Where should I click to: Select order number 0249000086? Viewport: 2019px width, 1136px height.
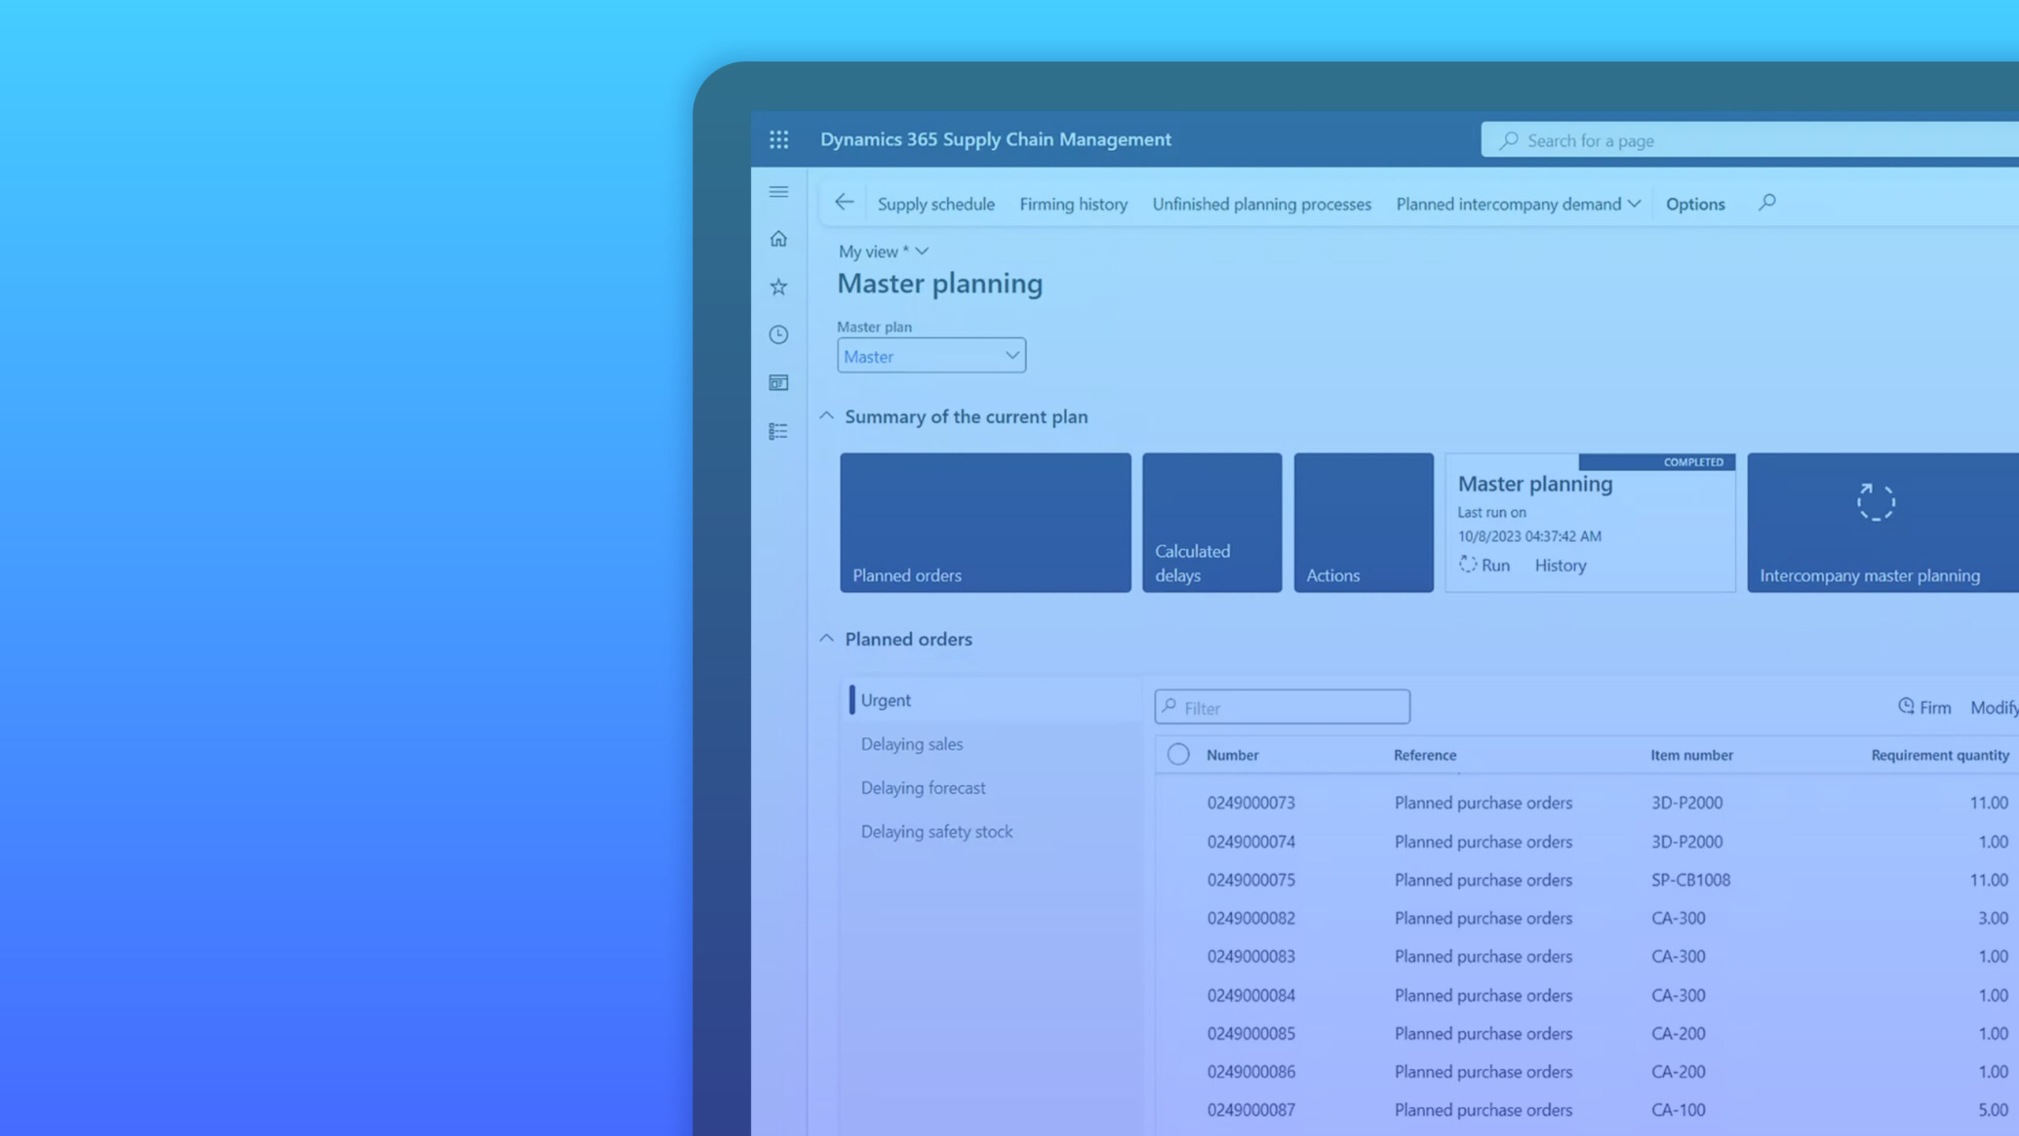1251,1072
